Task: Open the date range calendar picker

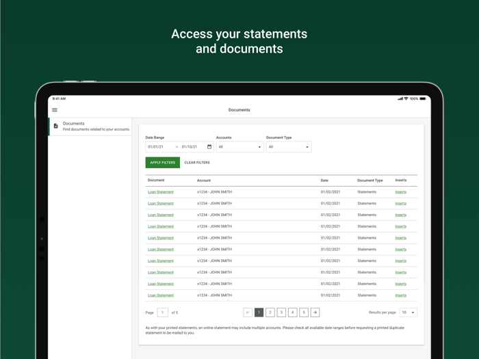Action: tap(209, 147)
